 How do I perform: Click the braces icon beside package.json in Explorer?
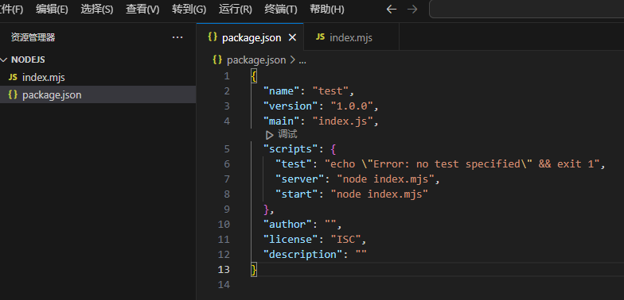tap(13, 95)
